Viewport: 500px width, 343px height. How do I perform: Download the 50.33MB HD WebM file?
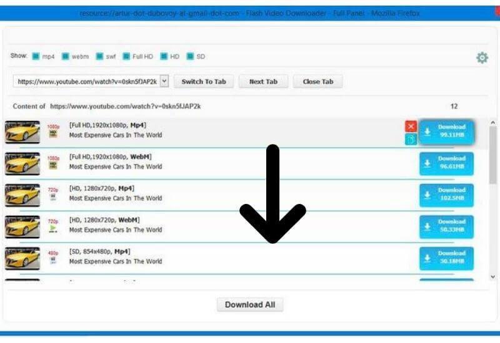(x=446, y=226)
